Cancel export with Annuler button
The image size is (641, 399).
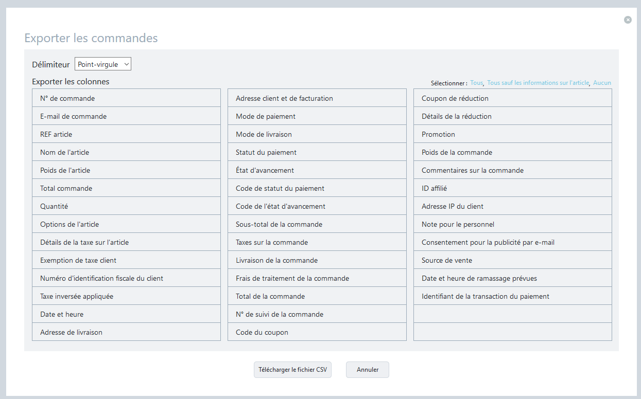[367, 370]
